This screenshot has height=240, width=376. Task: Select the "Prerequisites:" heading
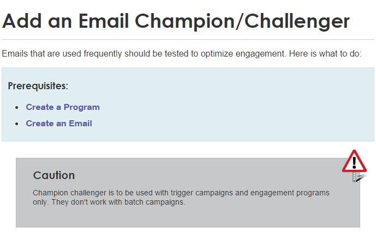pyautogui.click(x=38, y=86)
